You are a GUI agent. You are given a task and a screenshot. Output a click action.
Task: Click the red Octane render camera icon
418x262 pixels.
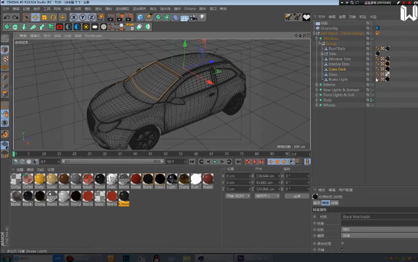tap(59, 27)
